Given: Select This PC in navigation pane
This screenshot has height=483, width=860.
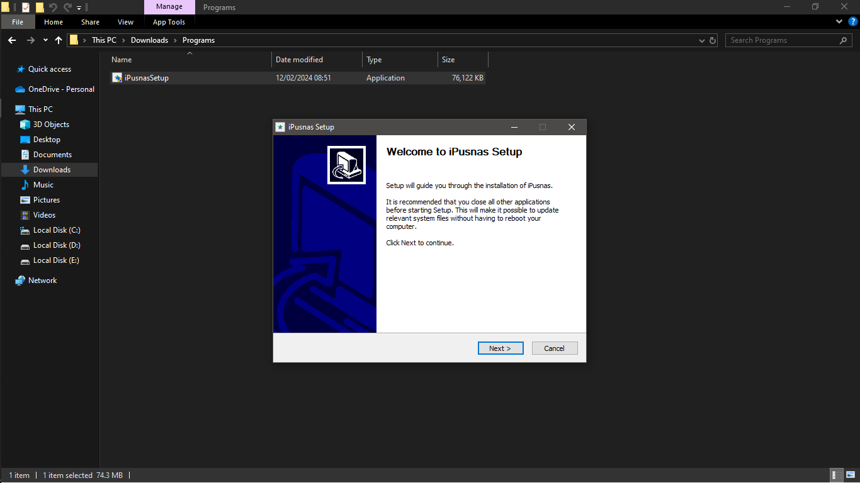Looking at the screenshot, I should pyautogui.click(x=40, y=109).
